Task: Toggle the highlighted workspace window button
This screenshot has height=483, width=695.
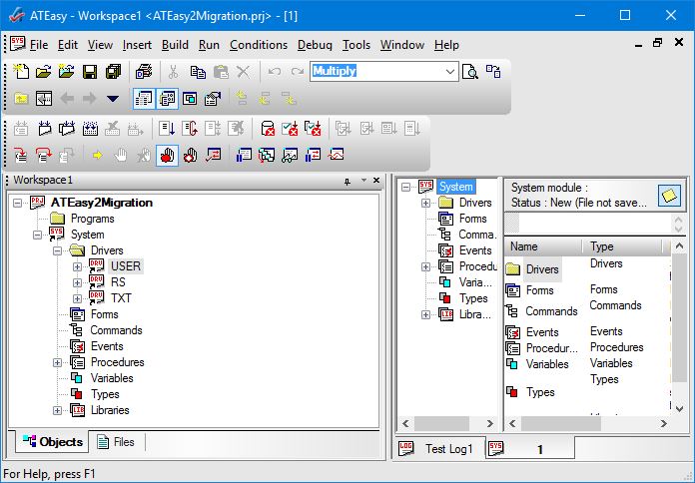Action: point(144,99)
